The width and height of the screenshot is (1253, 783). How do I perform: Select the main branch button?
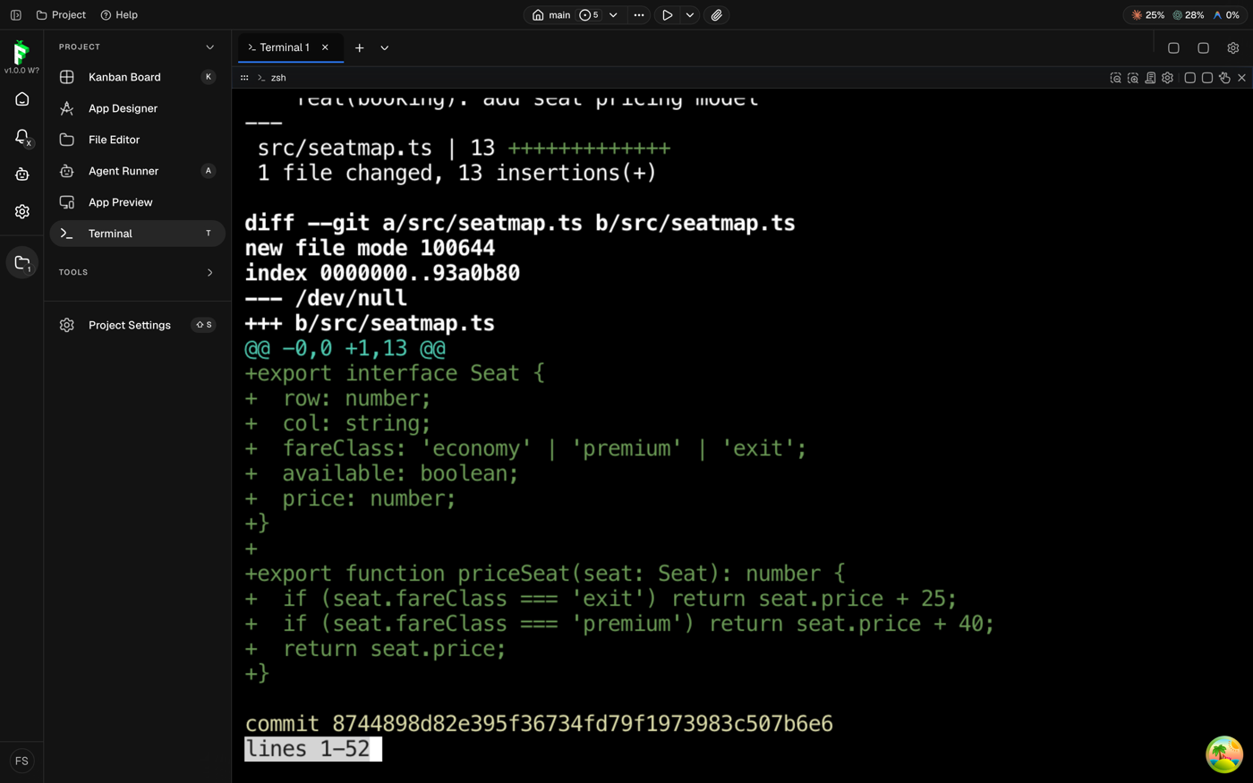(x=551, y=15)
